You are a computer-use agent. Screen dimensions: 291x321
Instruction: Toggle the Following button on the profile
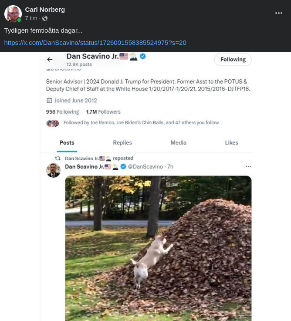233,59
